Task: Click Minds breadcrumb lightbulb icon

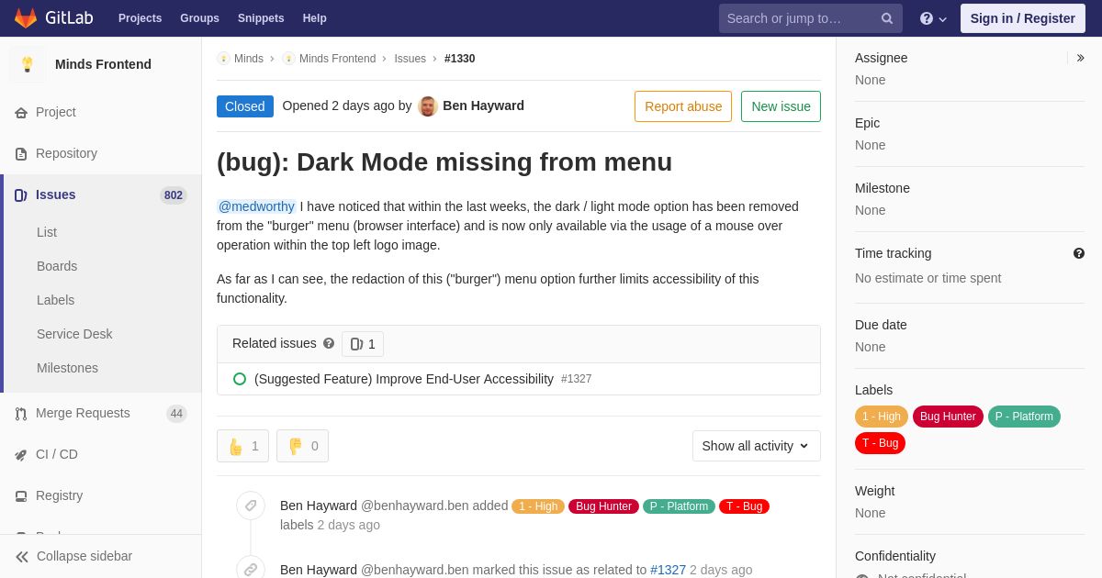Action: click(x=223, y=59)
